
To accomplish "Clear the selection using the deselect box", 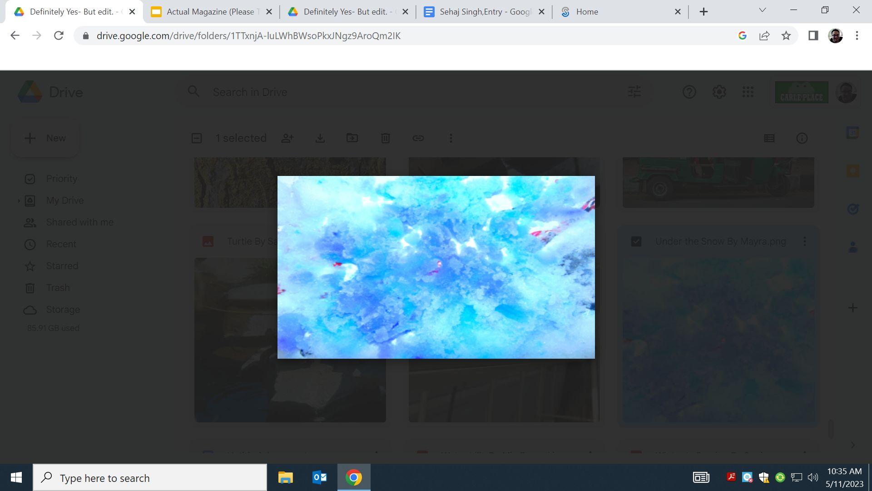I will point(197,138).
